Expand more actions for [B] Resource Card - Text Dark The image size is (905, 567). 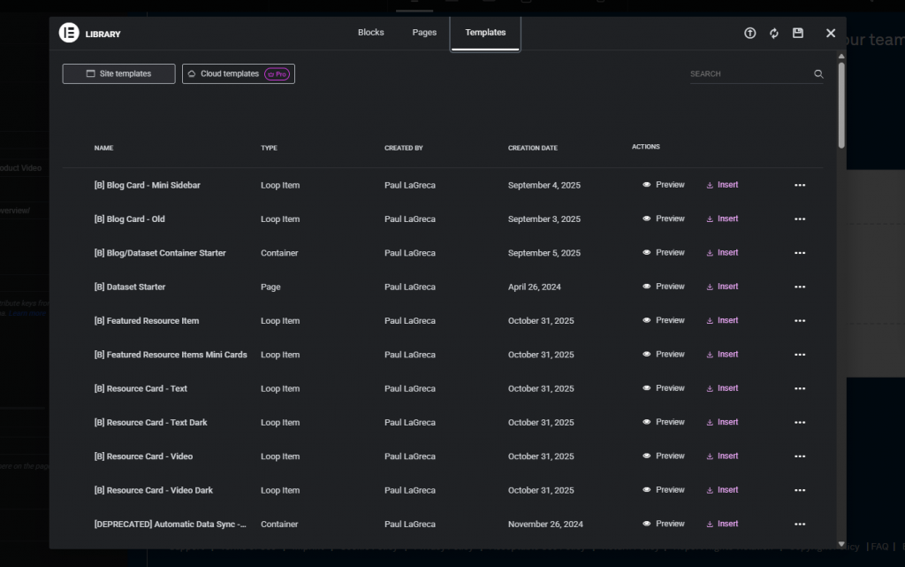(x=800, y=423)
